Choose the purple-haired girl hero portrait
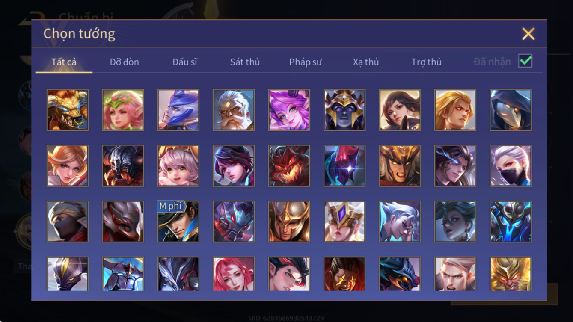Viewport: 573px width, 322px height. [x=289, y=110]
